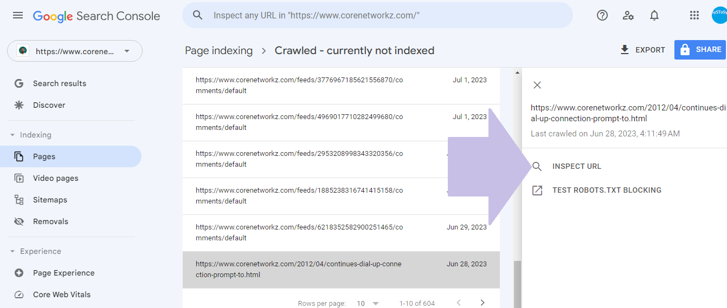Go to previous page of results
Viewport: 727px width, 308px height.
coord(459,303)
